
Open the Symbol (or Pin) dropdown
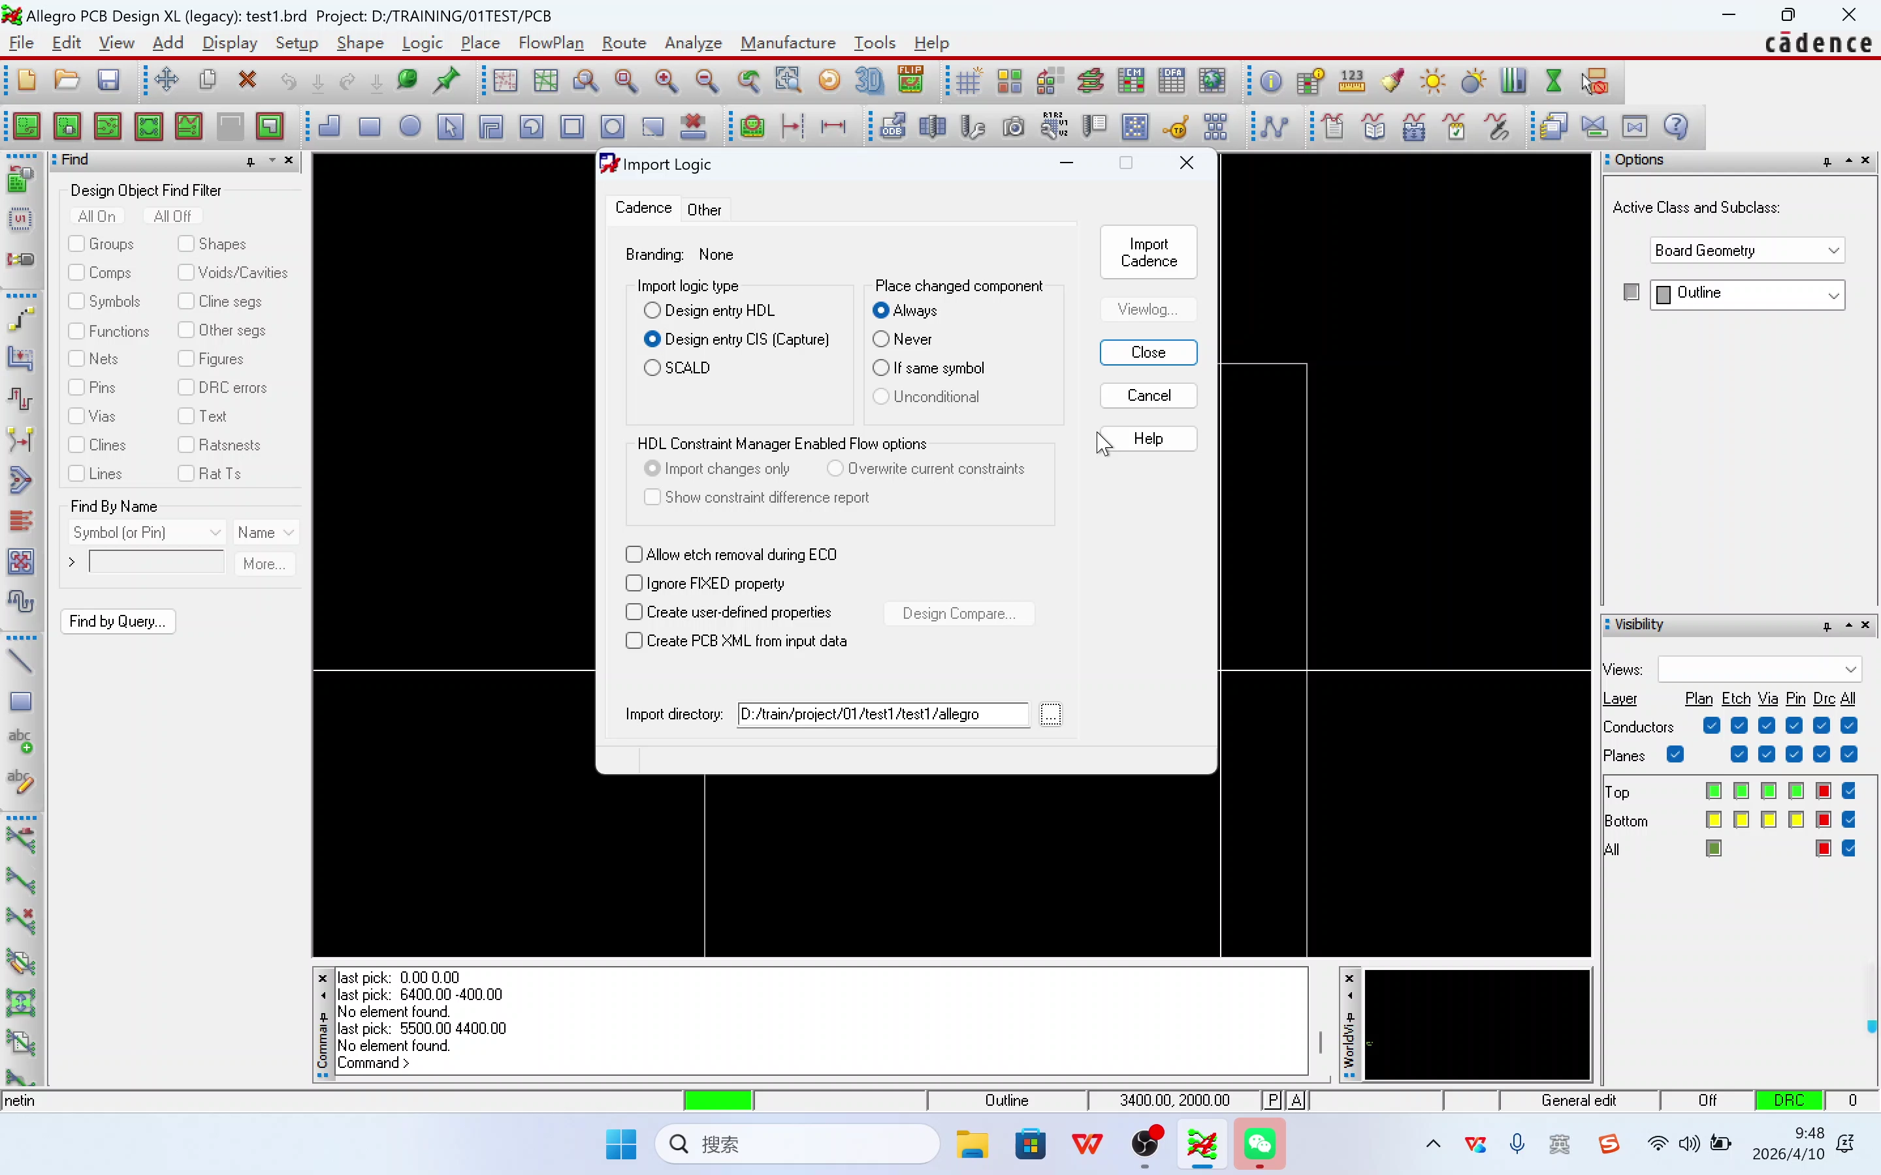147,532
